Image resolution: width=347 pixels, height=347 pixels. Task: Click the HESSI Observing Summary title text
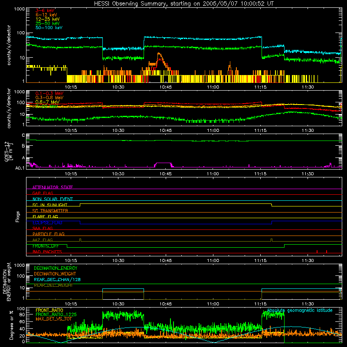tap(184, 4)
